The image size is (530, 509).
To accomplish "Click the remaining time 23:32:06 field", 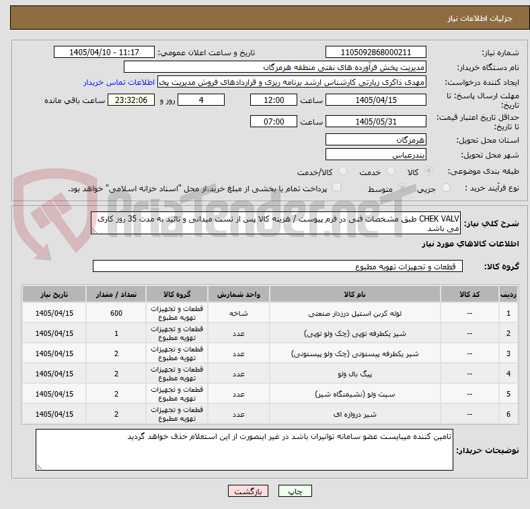I will click(x=131, y=100).
